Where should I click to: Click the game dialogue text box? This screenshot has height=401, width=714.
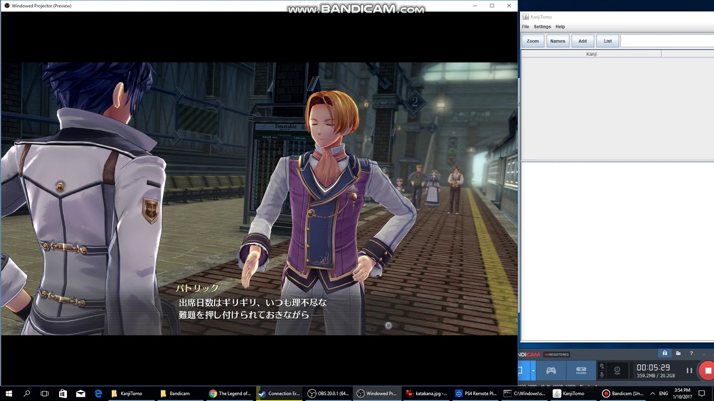tap(252, 309)
